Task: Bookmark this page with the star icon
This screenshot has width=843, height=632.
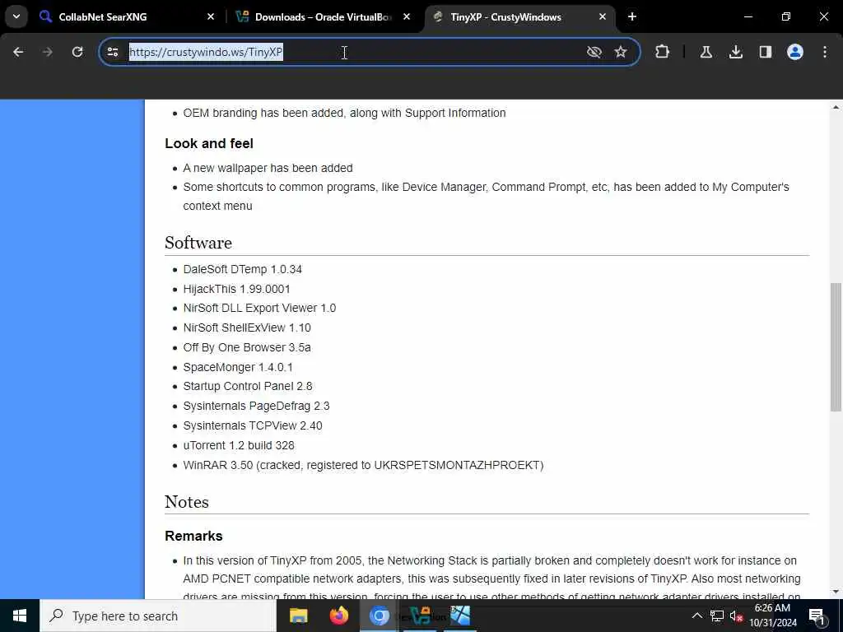Action: [621, 52]
